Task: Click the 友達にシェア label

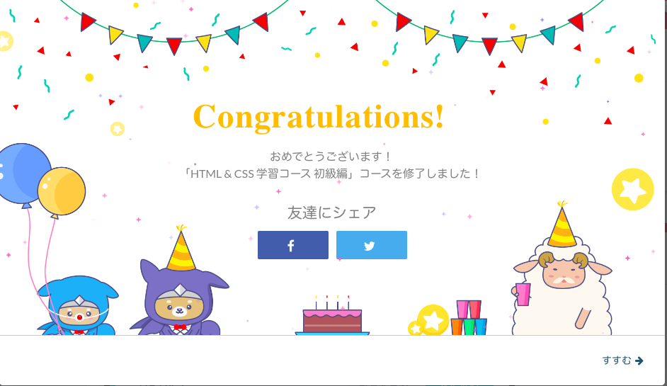Action: pos(332,212)
